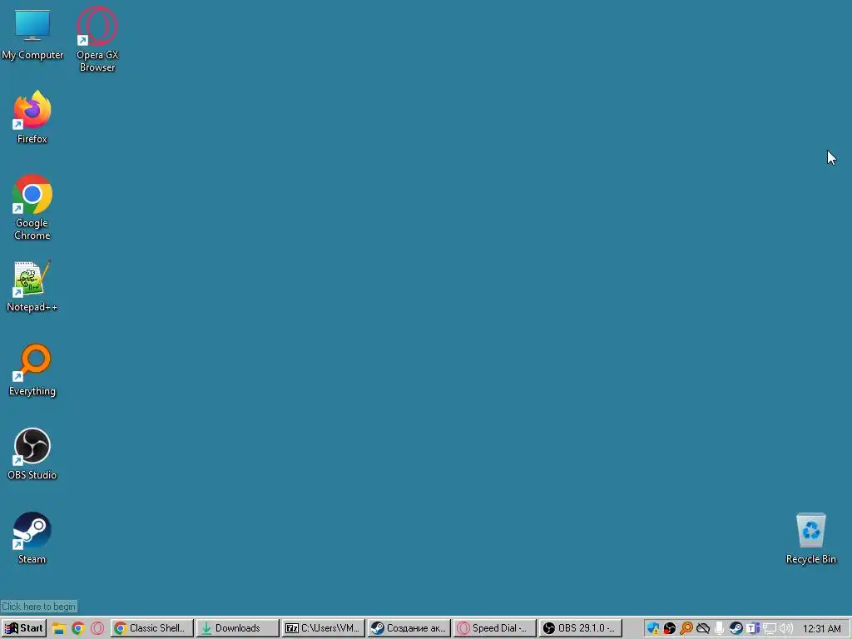Select the Google Chrome desktop shortcut
852x639 pixels.
coord(32,207)
